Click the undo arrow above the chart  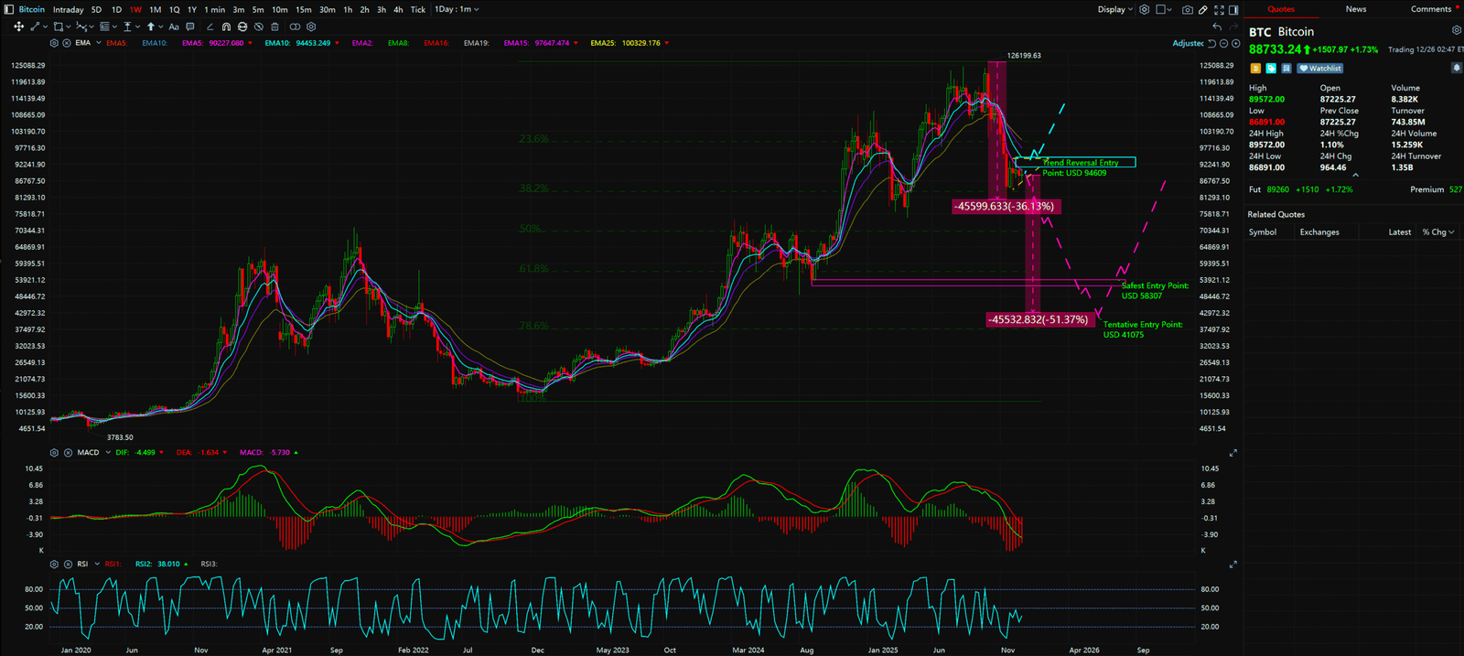pos(1217,27)
